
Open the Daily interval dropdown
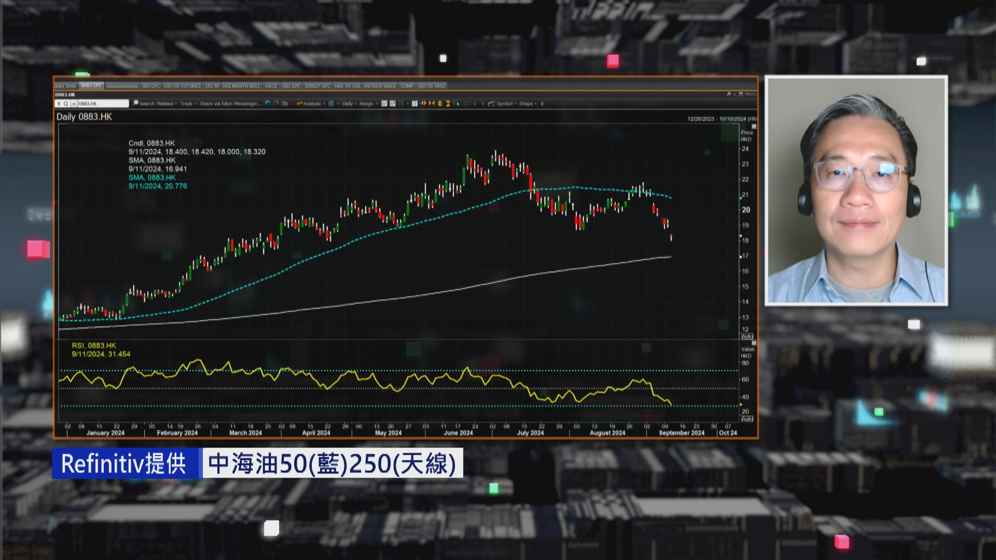point(349,103)
